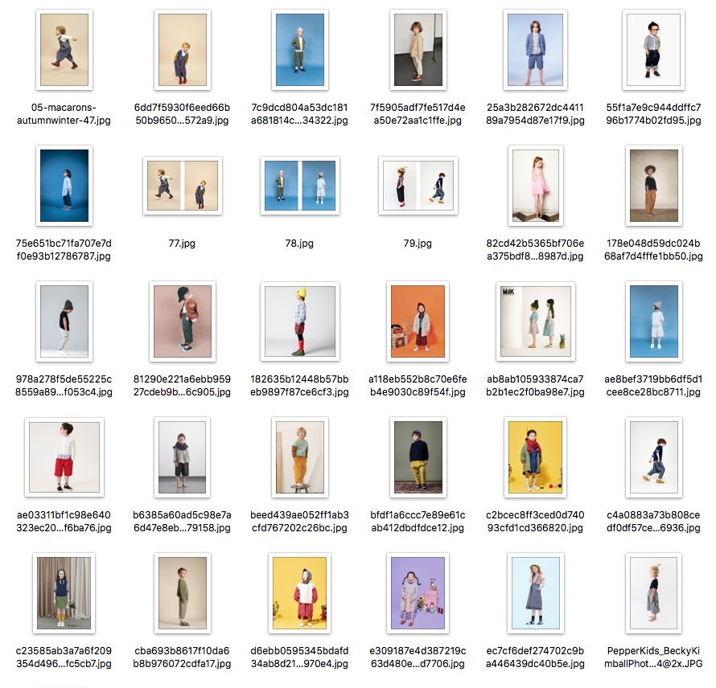
Task: Select thumbnail of file starting 7c9dcd804a53dc181
Action: click(x=299, y=50)
